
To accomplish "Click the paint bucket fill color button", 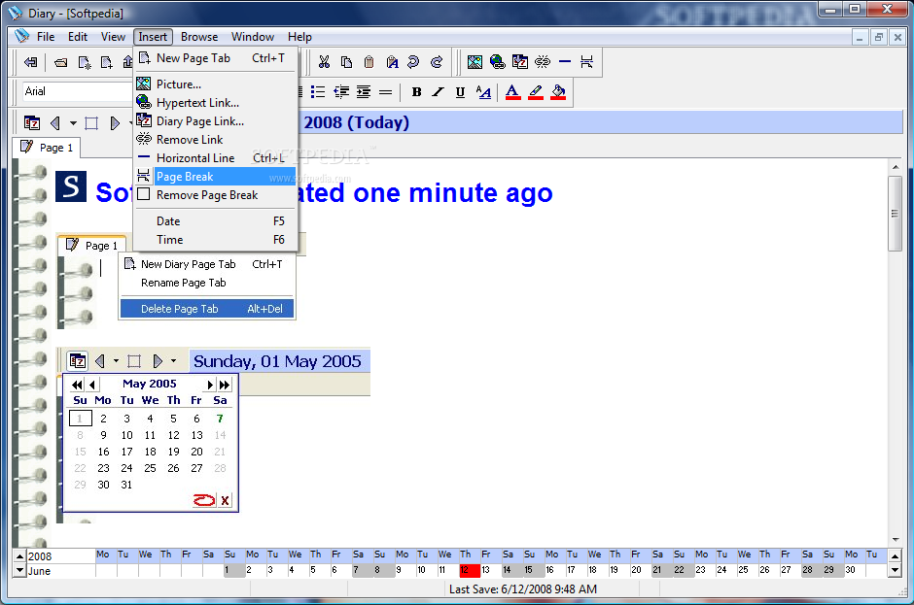I will (558, 92).
